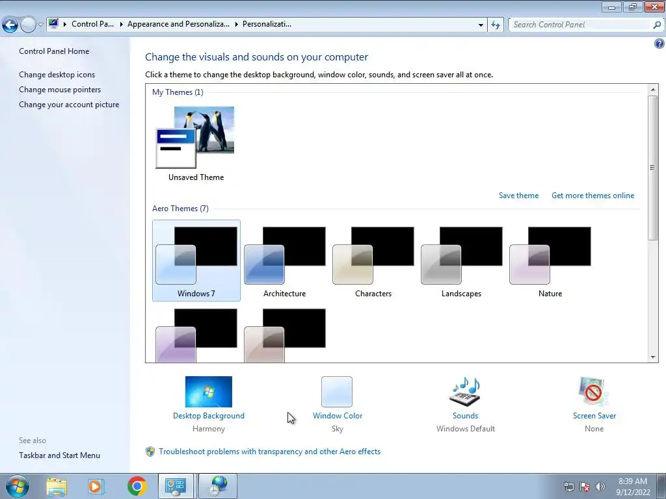Open Change desktop icons link

[57, 75]
